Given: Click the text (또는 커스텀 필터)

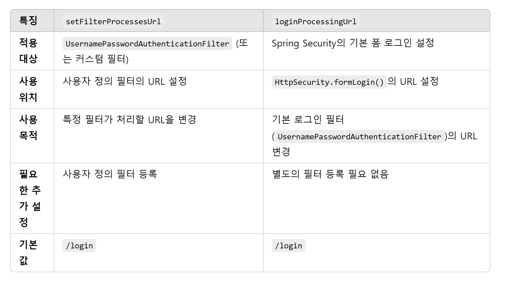Looking at the screenshot, I should [x=155, y=51].
